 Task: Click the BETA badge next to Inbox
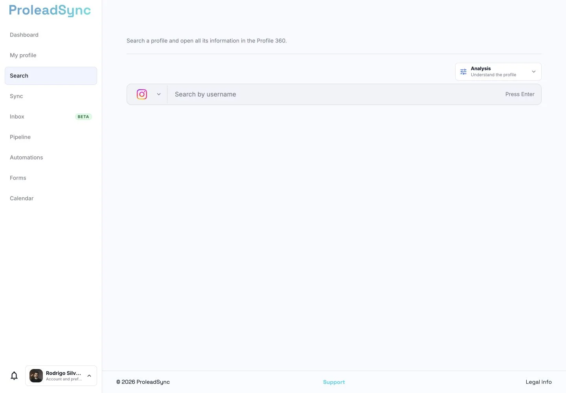(83, 117)
